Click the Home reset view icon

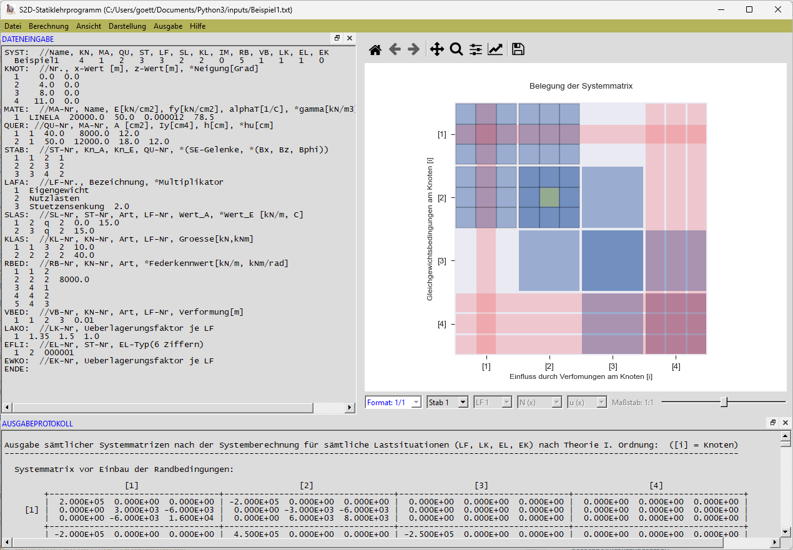pyautogui.click(x=375, y=50)
